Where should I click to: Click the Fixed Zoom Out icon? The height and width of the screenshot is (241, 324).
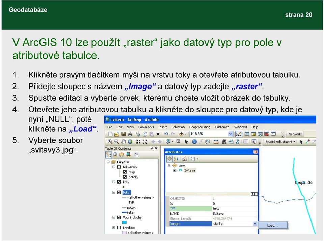tap(145, 142)
